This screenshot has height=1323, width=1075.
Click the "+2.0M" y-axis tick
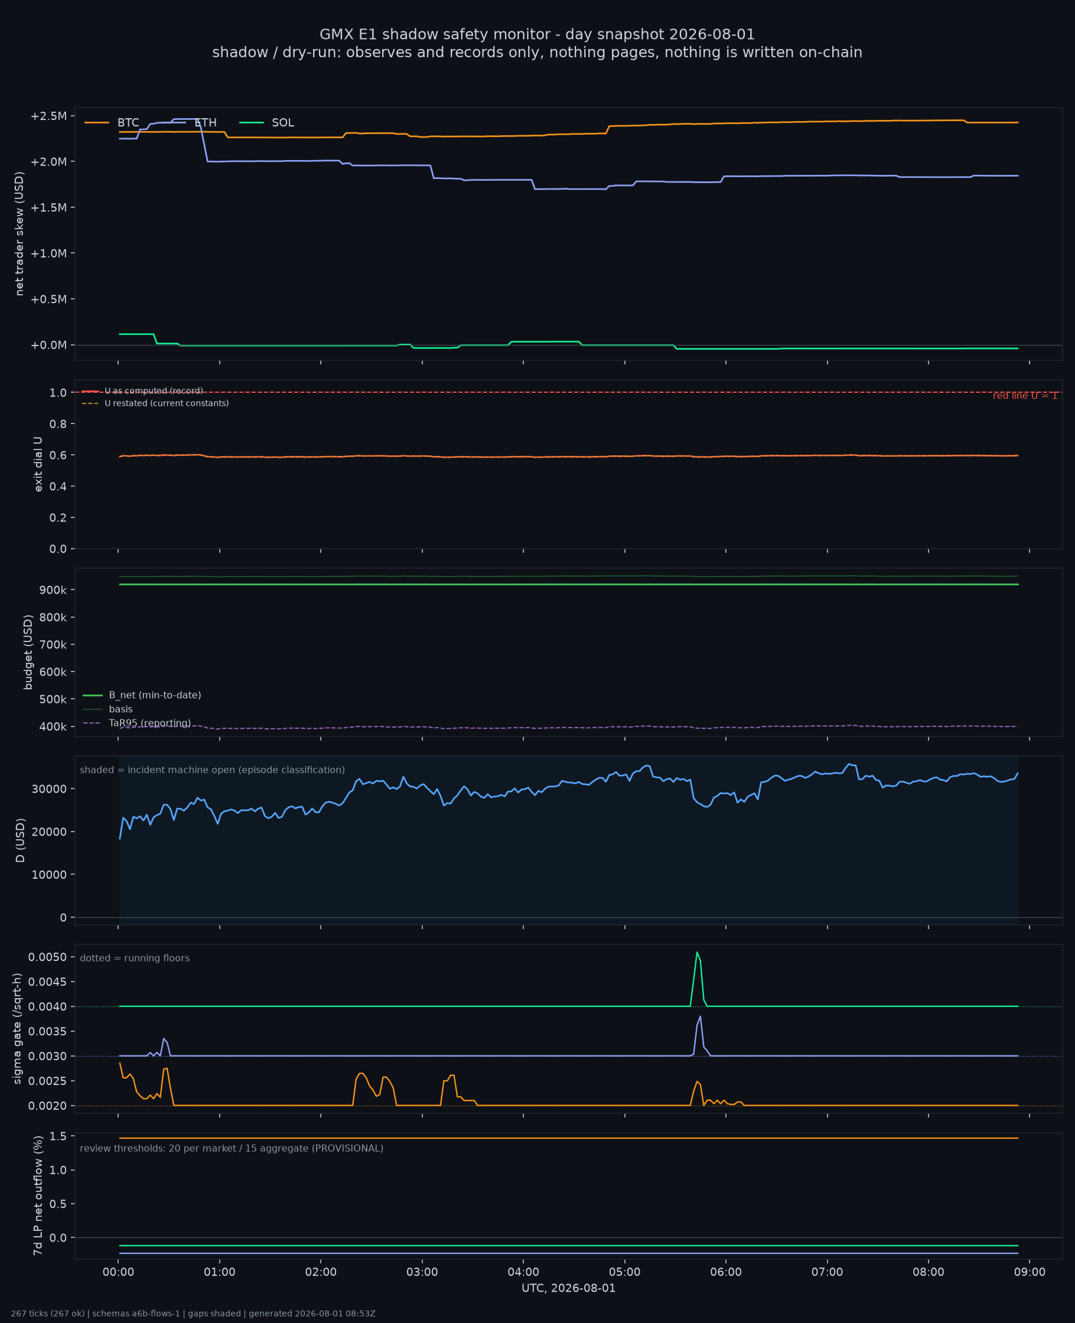click(x=48, y=162)
